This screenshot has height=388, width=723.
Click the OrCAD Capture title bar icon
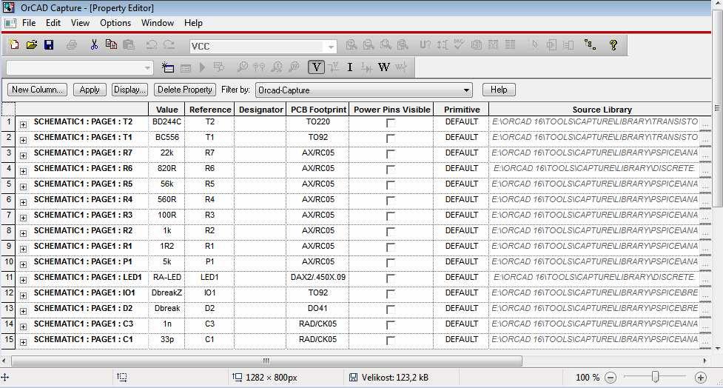tap(9, 7)
